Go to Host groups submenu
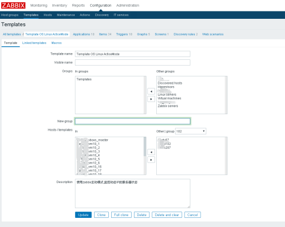 10,15
